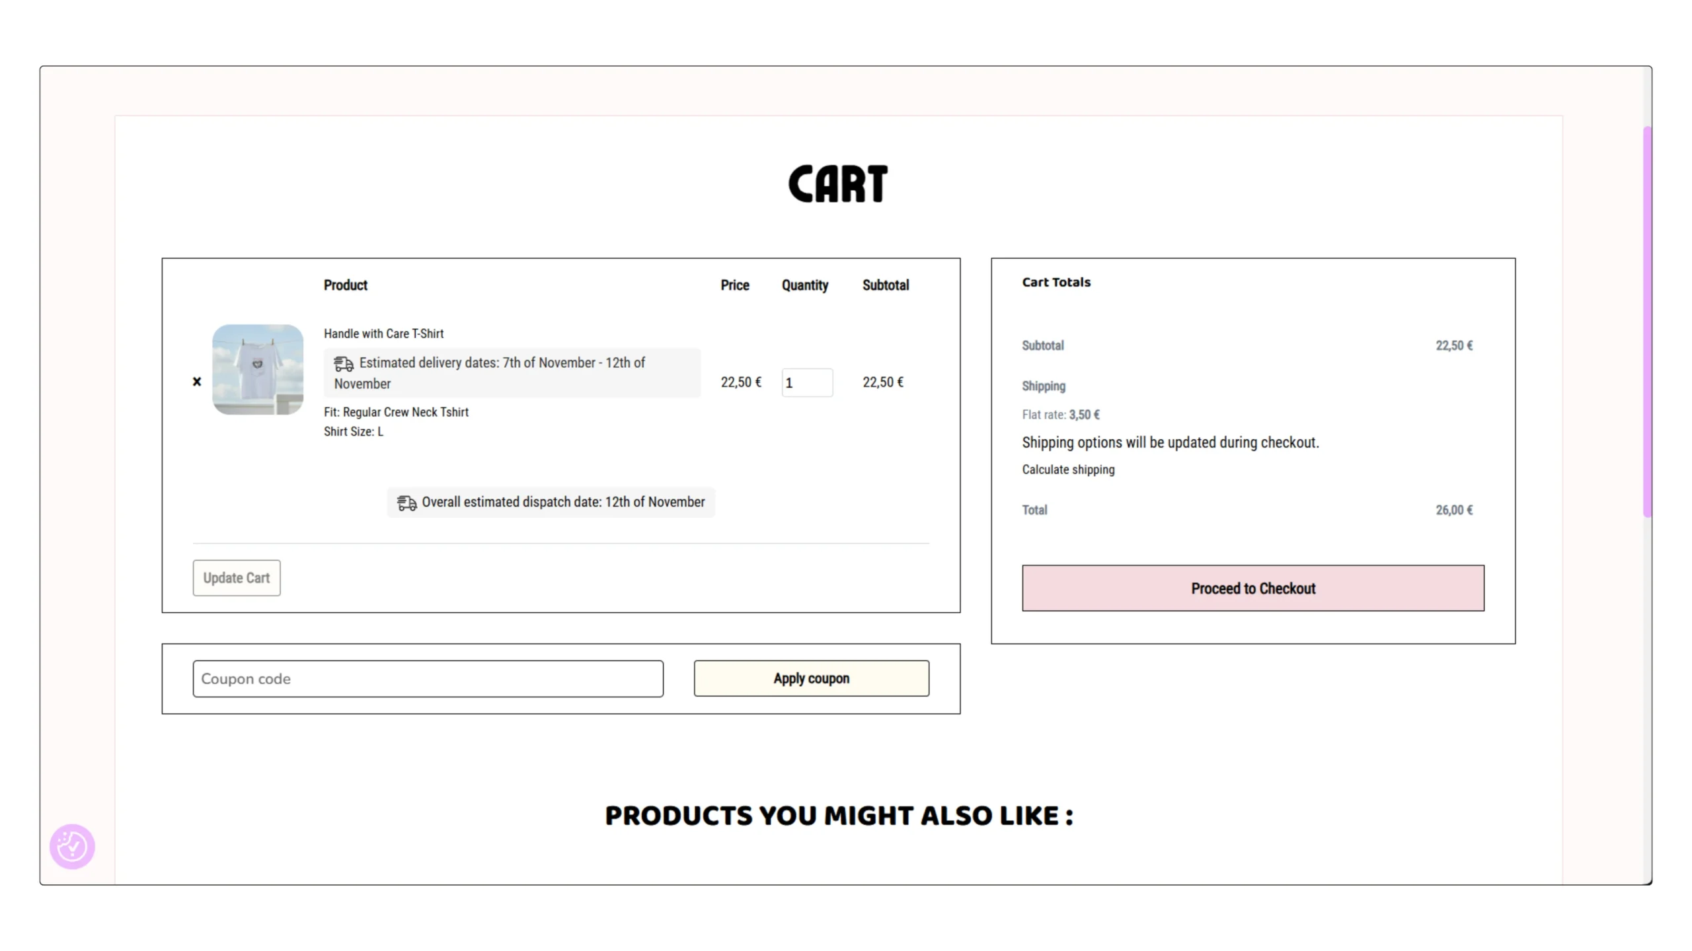This screenshot has width=1692, height=951.
Task: Click the Flat rate 3,50 € shipping line
Action: [1061, 415]
